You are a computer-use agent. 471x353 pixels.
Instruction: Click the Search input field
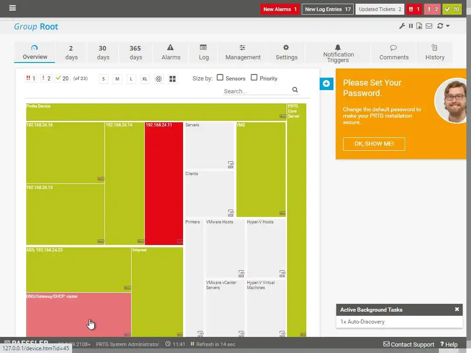(257, 91)
